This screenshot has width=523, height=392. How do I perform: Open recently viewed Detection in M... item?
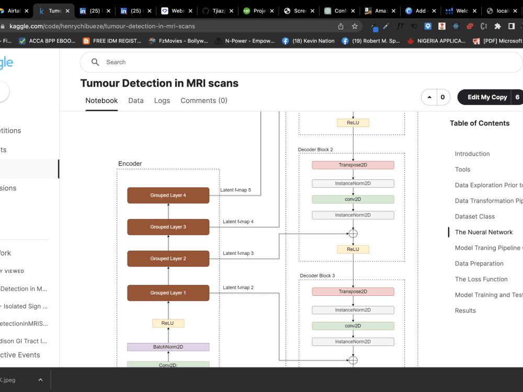24,289
